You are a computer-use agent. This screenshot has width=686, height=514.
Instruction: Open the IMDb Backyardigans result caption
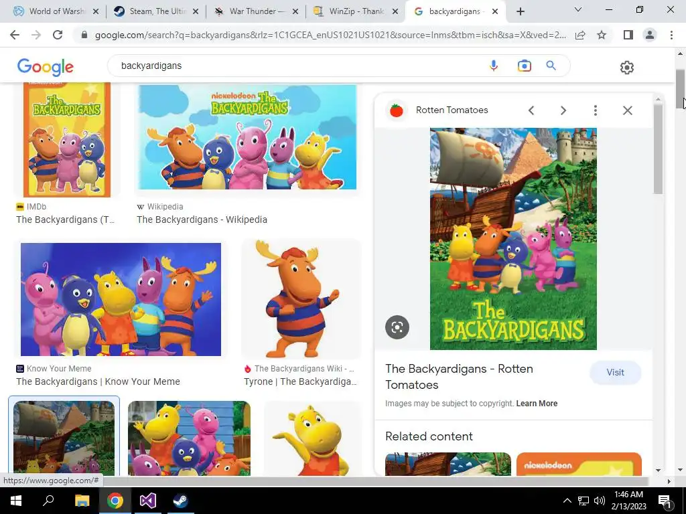coord(65,220)
